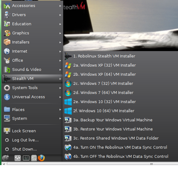Click the Drivers robot icon
This screenshot has height=187, width=178.
pyautogui.click(x=7, y=15)
